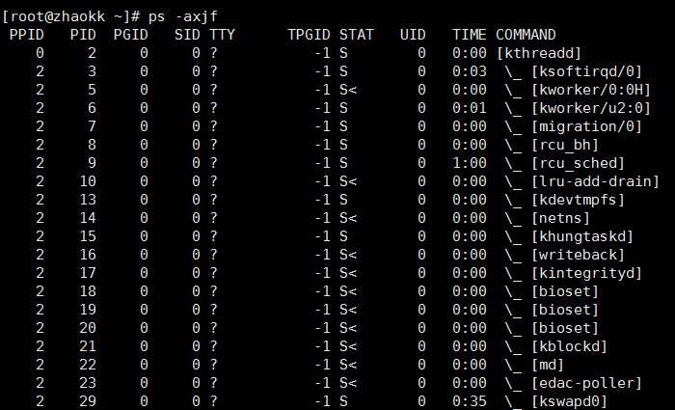Select the [kswapd0] process name
Screen dimensions: 675x410
click(x=570, y=401)
